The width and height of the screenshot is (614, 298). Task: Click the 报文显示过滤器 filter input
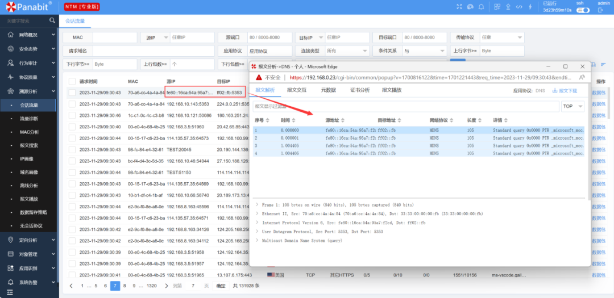(x=406, y=106)
